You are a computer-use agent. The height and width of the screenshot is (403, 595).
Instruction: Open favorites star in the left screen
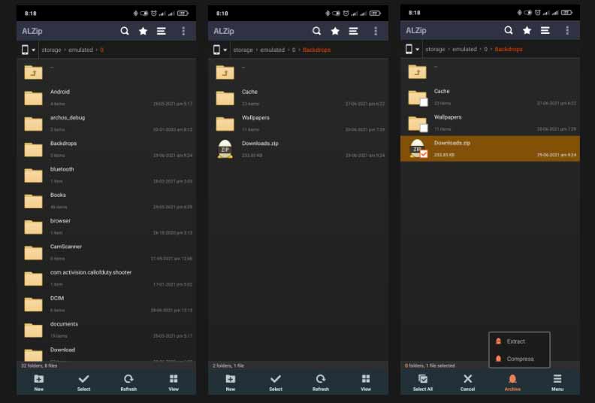143,31
